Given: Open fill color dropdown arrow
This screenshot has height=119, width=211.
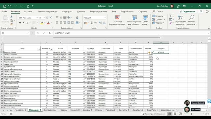Looking at the screenshot, I should click(45, 23).
